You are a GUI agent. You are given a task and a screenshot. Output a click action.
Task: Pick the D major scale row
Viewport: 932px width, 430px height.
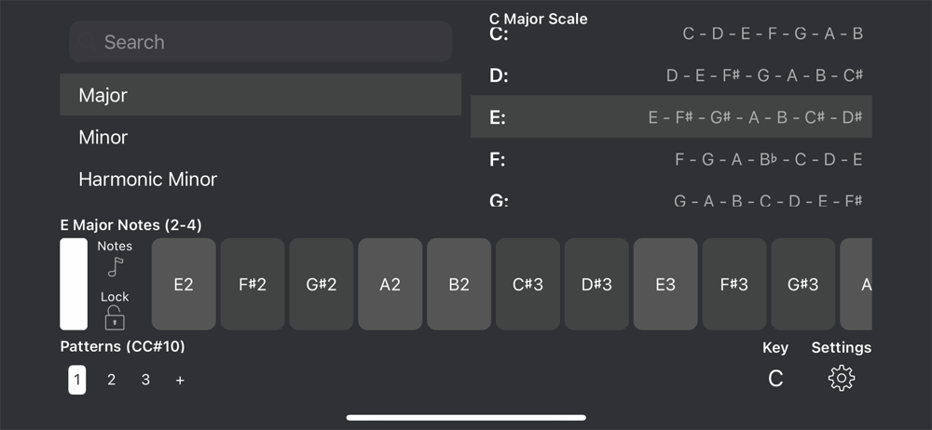[x=671, y=75]
